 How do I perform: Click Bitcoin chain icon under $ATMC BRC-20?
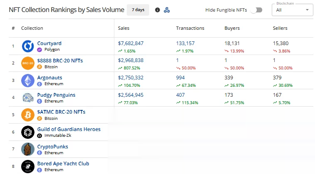coord(39,119)
